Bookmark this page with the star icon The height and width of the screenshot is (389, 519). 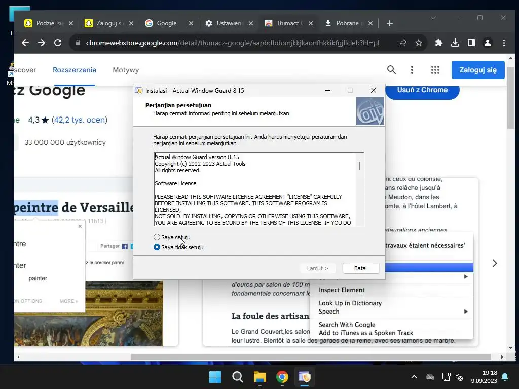coord(419,43)
